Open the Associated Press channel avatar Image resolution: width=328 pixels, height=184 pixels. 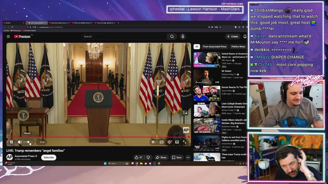pyautogui.click(x=9, y=157)
